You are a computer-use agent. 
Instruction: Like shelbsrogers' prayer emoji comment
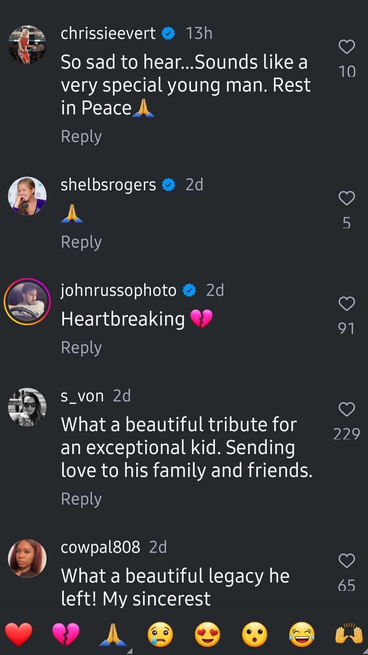(347, 198)
